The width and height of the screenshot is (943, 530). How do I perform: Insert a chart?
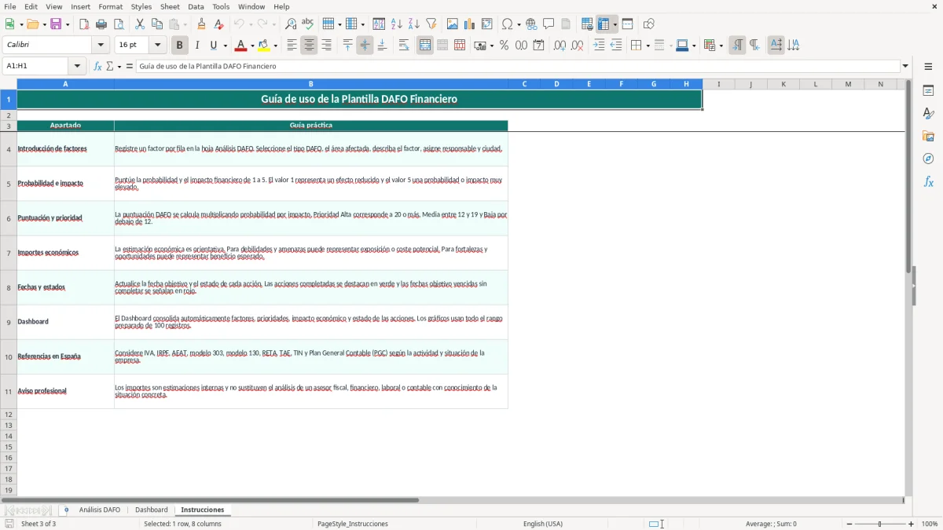[470, 24]
